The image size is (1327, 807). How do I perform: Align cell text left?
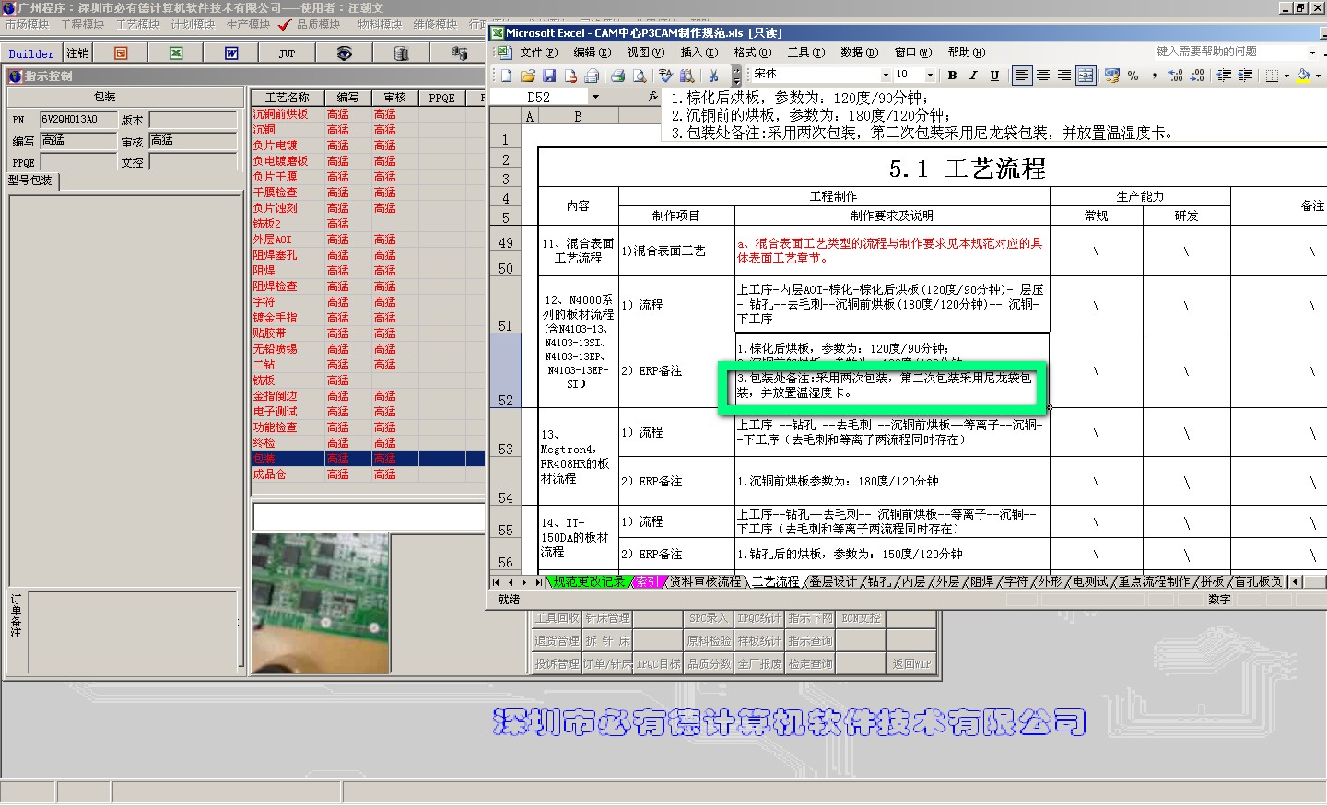[x=1021, y=76]
